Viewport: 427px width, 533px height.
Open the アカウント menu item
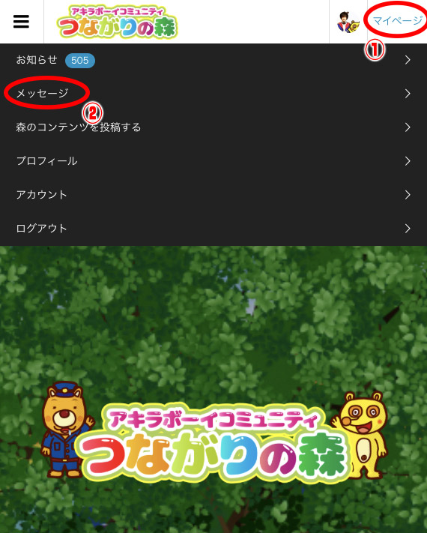213,194
